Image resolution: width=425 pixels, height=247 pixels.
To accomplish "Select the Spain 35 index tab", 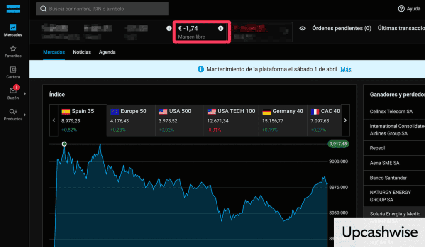I will click(x=83, y=120).
